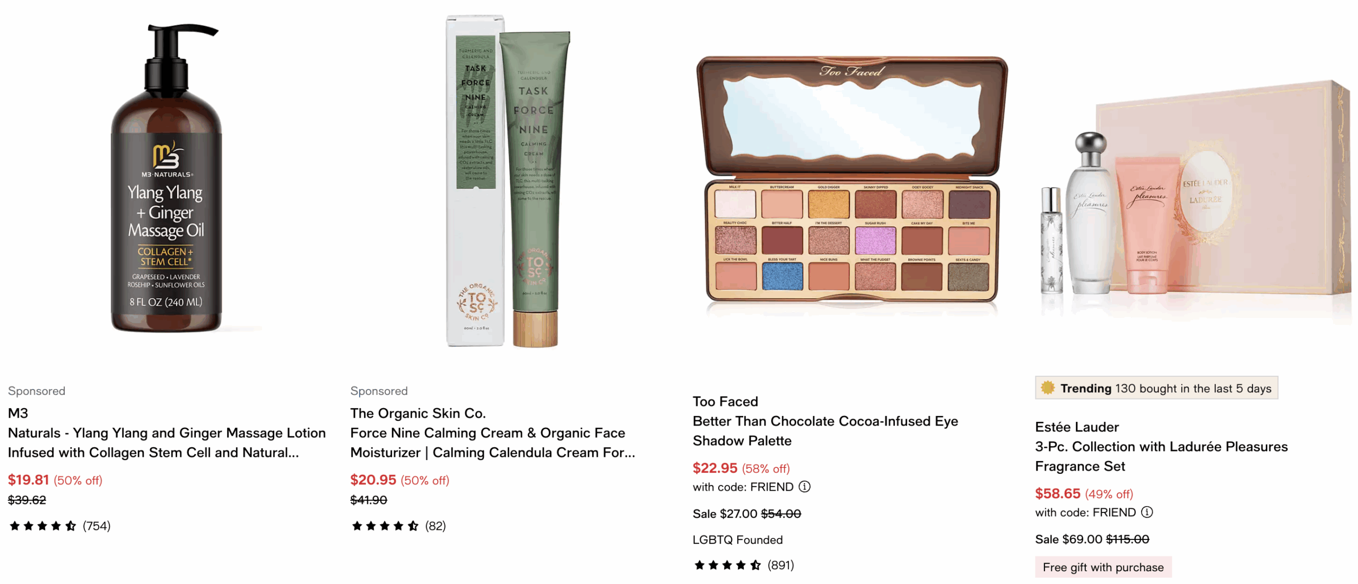Viewport: 1358px width, 584px height.
Task: Click the Too Faced brand name
Action: [x=725, y=401]
